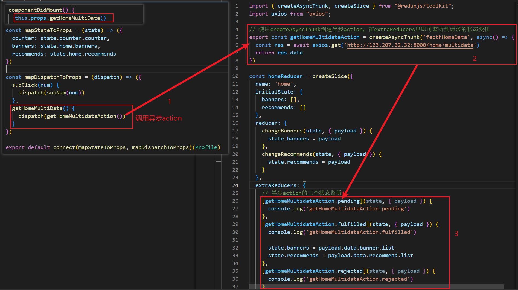Image resolution: width=518 pixels, height=290 pixels.
Task: Click getHomeMultidataAction.rejected key on line 35
Action: pos(314,271)
